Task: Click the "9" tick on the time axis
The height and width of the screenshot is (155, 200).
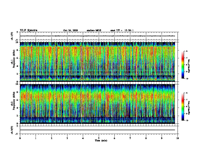Action: [x=162, y=138]
